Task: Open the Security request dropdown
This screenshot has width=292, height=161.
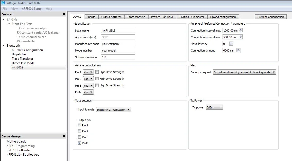Action: click(x=244, y=72)
